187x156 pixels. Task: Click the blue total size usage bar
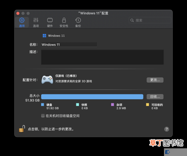92,97
